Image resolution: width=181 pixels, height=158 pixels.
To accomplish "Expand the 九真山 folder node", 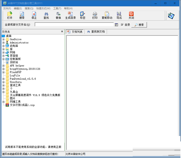I will tap(3, 92).
